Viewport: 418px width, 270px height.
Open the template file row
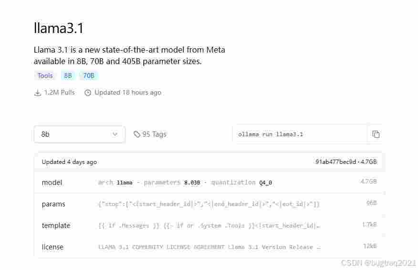[209, 226]
